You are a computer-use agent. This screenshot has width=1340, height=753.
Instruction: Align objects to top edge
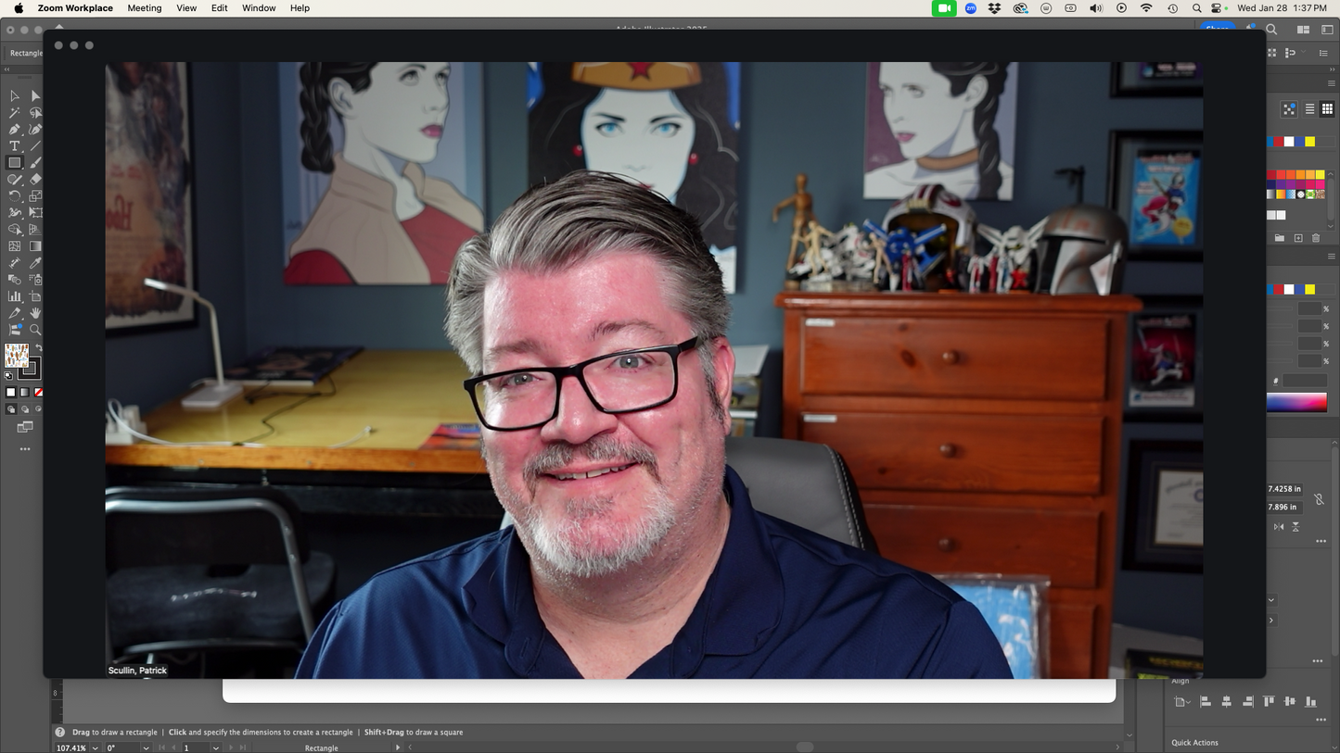[1269, 702]
